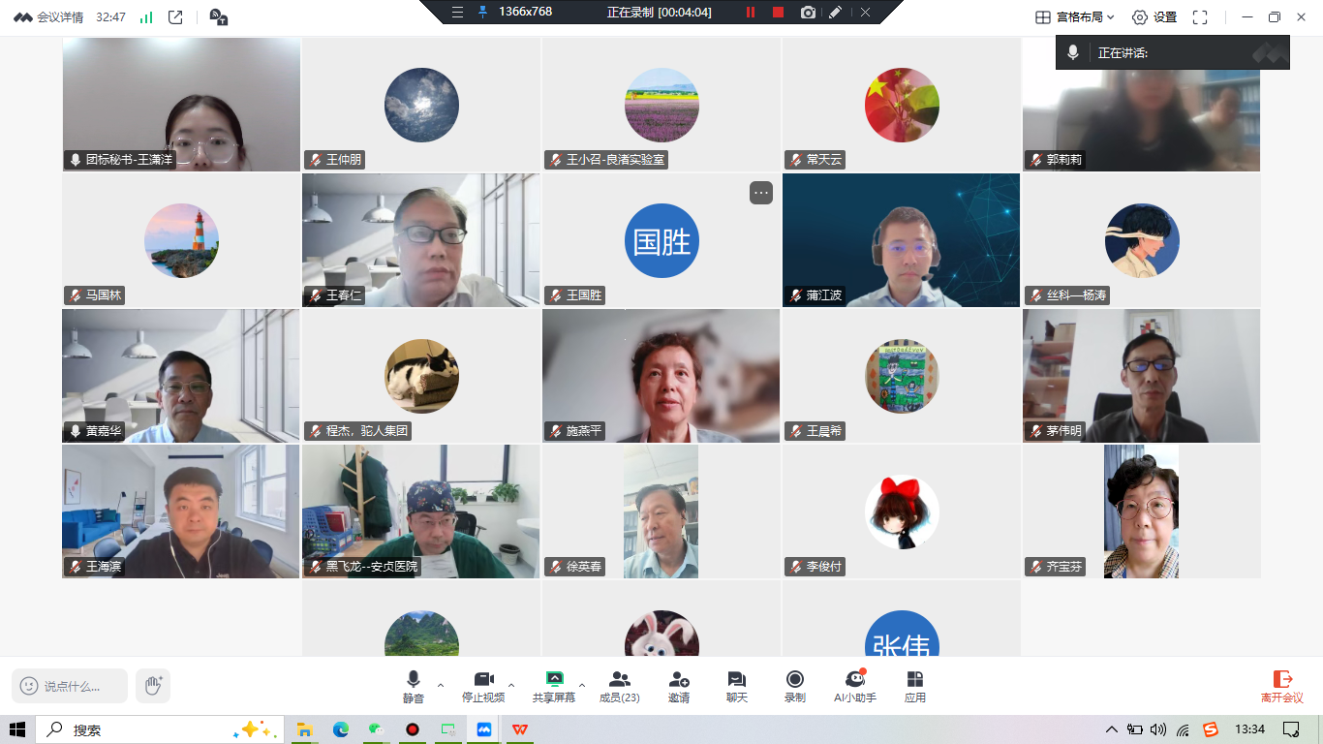Open the 应用 apps icon
The image size is (1323, 744).
915,686
